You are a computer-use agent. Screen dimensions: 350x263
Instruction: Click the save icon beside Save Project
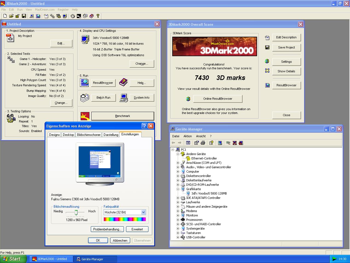267,47
